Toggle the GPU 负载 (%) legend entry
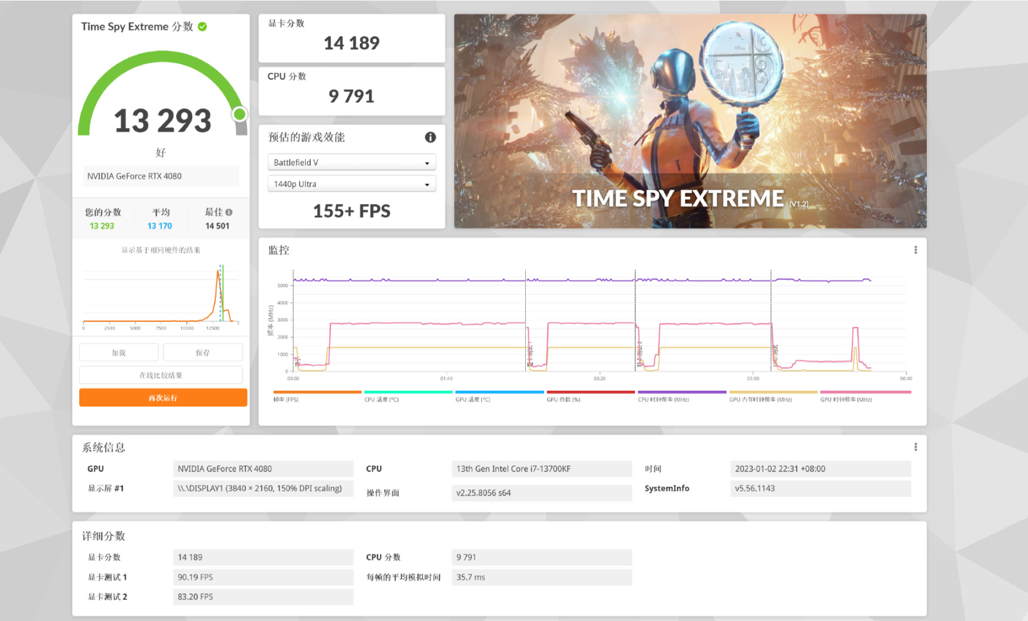 click(591, 396)
